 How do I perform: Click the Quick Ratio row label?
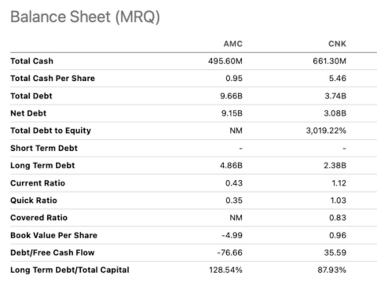pos(34,200)
